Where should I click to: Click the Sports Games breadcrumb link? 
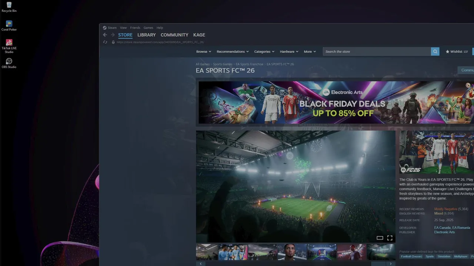pyautogui.click(x=223, y=64)
